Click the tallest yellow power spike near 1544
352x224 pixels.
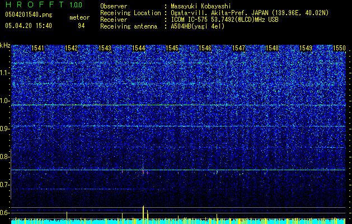click(143, 214)
